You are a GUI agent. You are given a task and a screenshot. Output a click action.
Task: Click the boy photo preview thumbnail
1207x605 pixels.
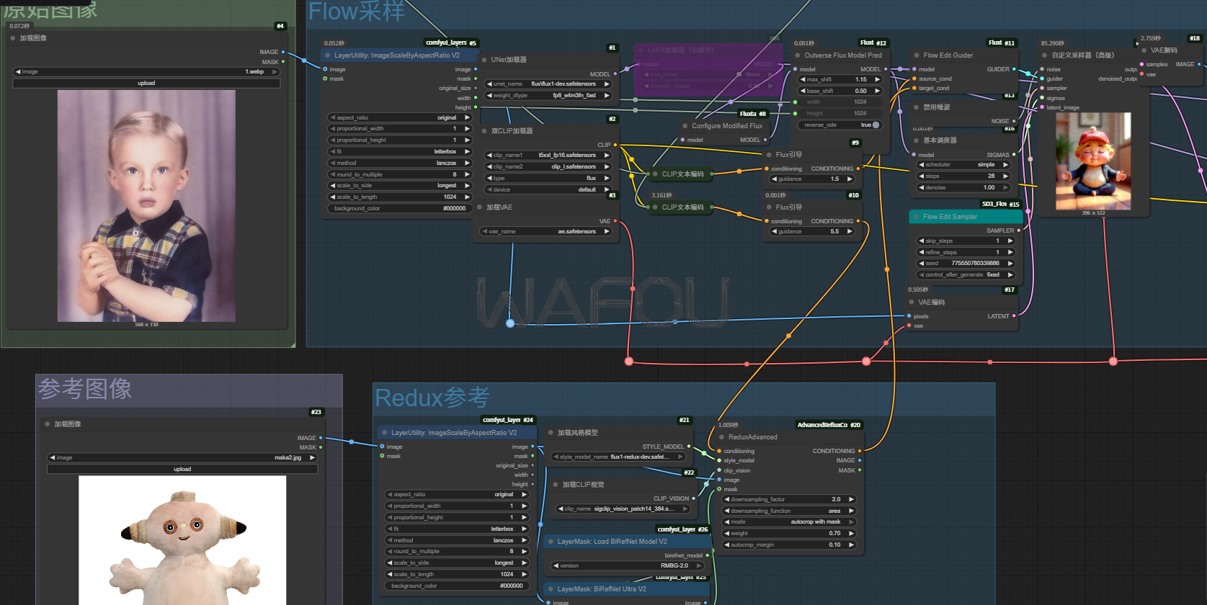146,206
